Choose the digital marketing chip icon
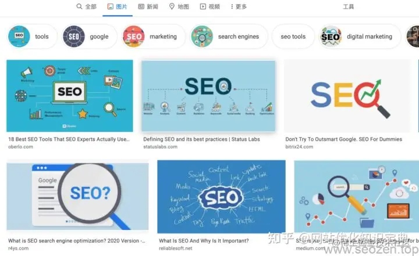This screenshot has width=419, height=256. (331, 36)
